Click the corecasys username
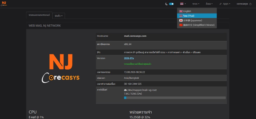Image resolution: width=256 pixels, height=119 pixels. [242, 4]
